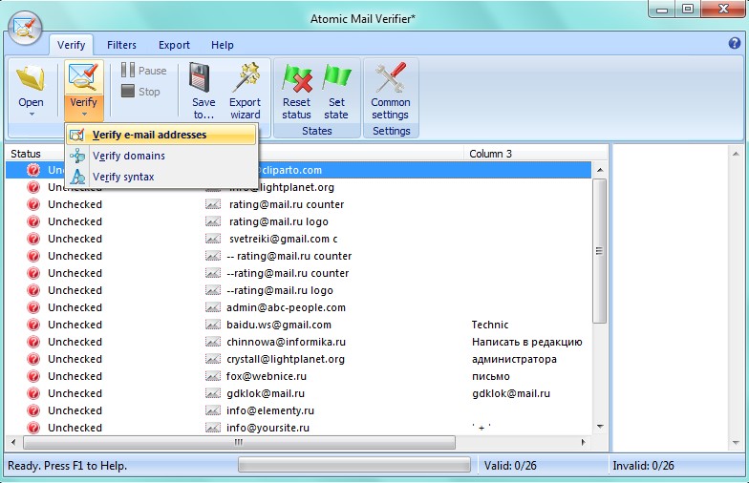
Task: Pause the verification process
Action: click(x=143, y=71)
